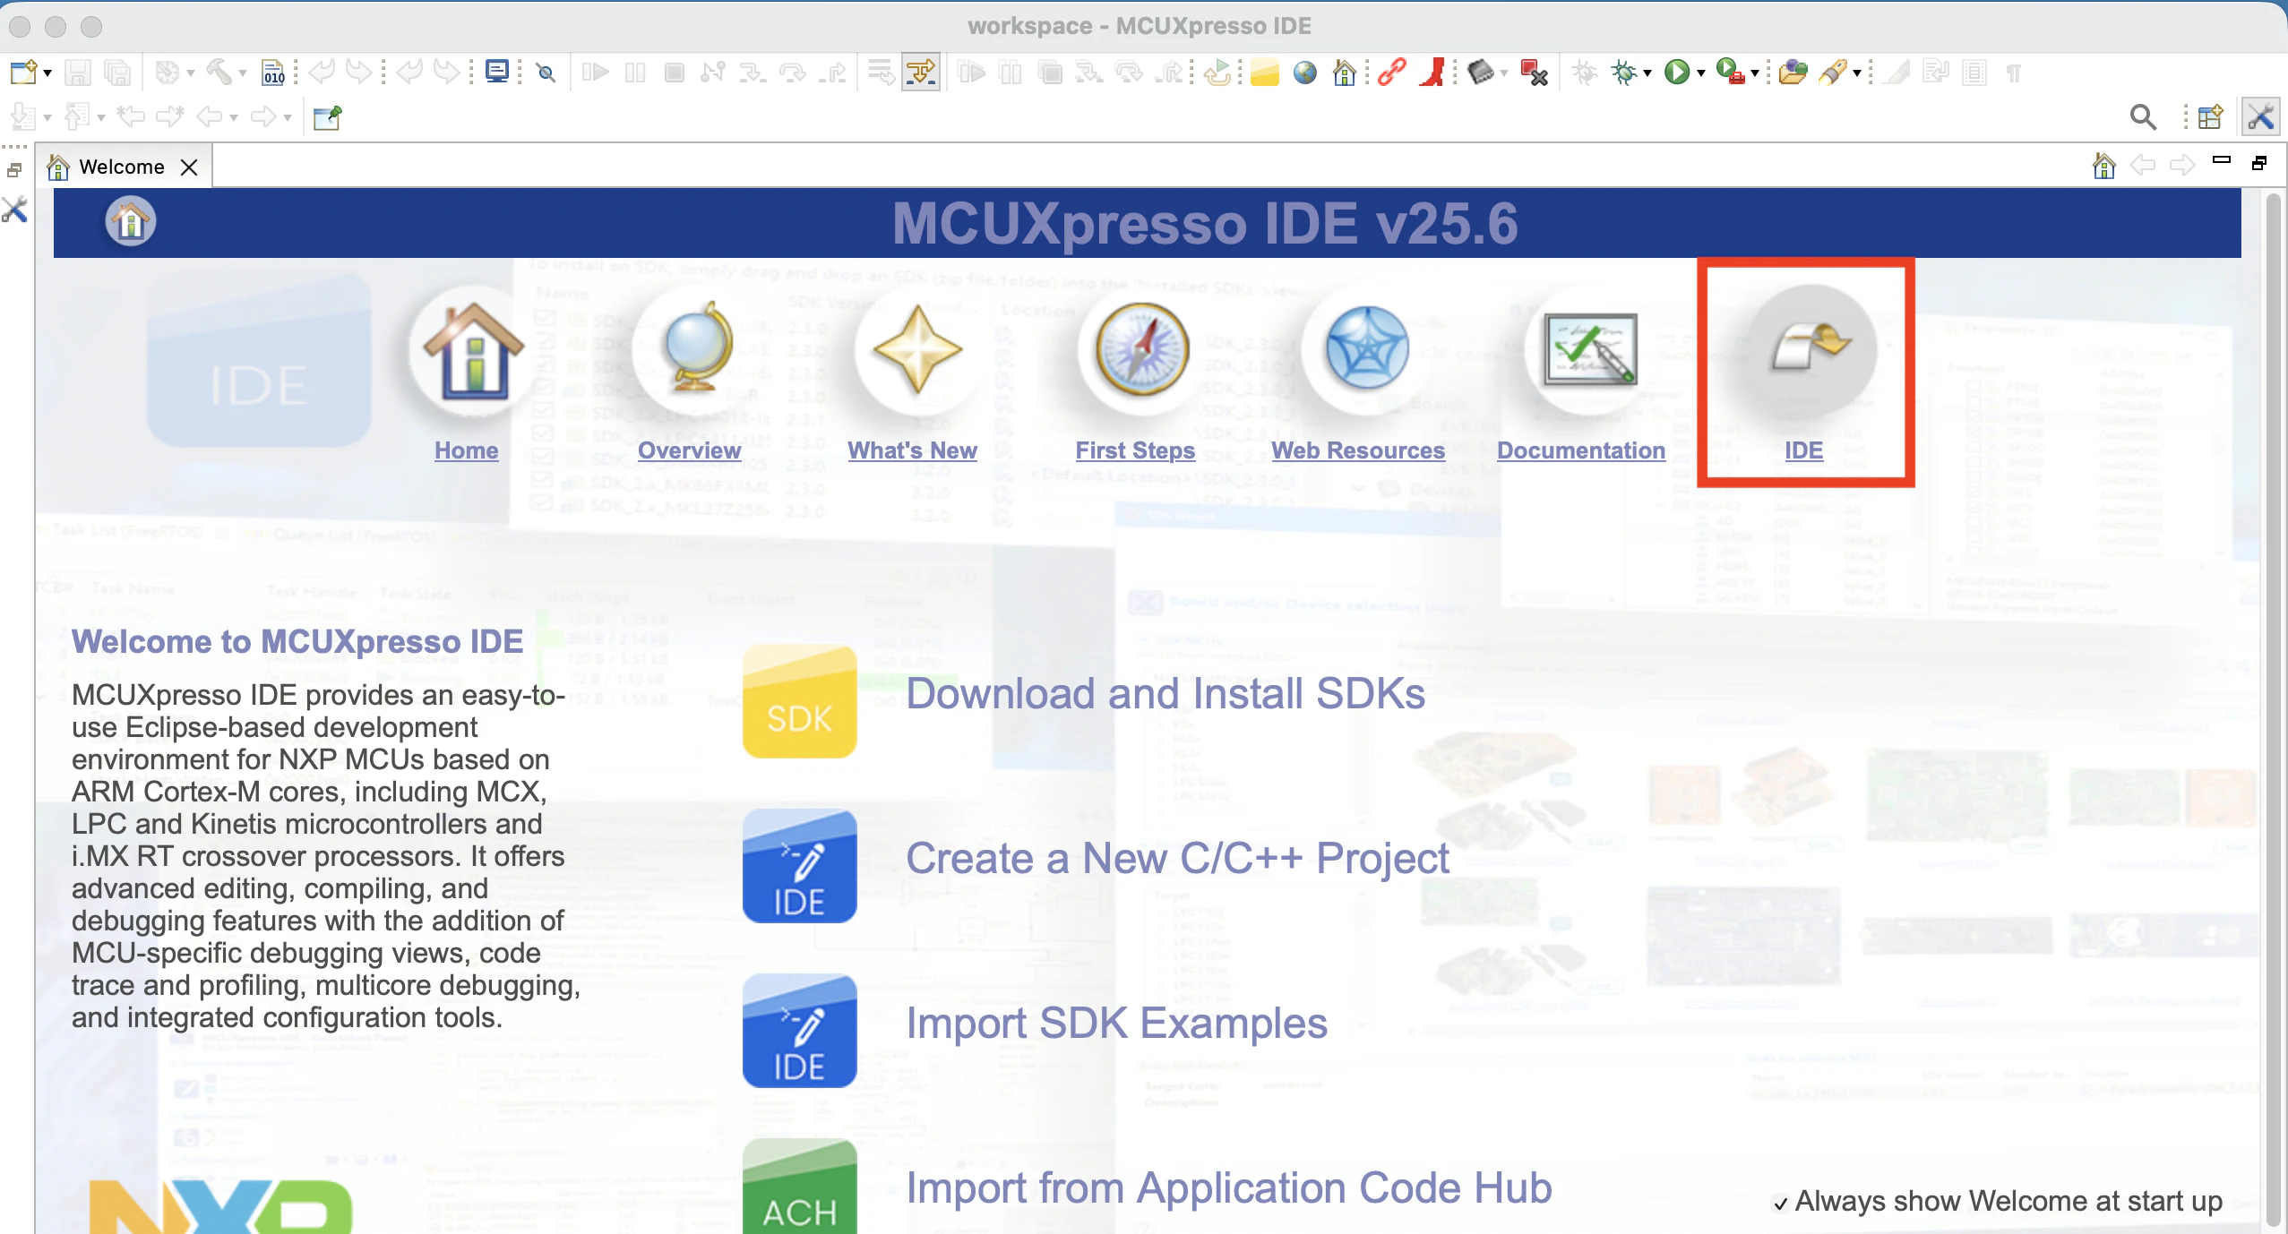Image resolution: width=2288 pixels, height=1234 pixels.
Task: Click Download and Install SDKs
Action: (x=1166, y=694)
